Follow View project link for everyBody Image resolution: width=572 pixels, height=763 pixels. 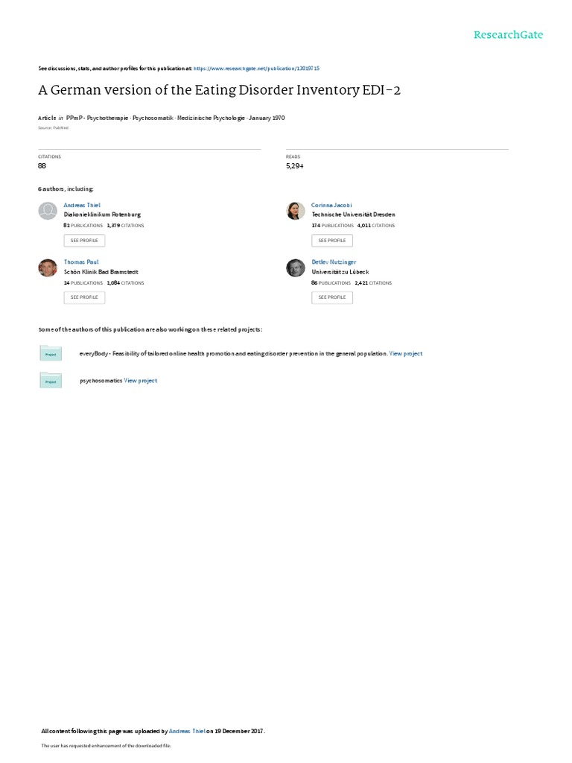406,354
